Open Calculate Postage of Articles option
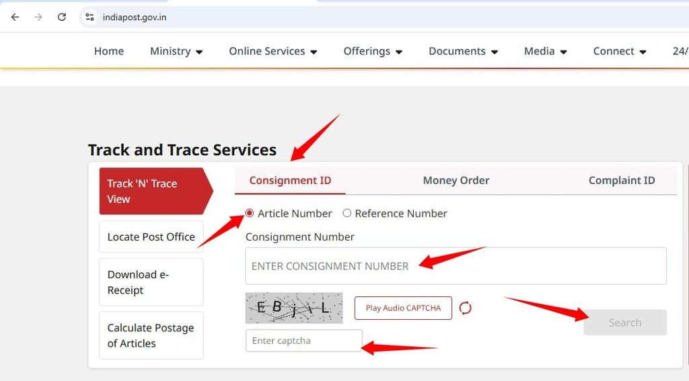This screenshot has width=689, height=381. 151,335
